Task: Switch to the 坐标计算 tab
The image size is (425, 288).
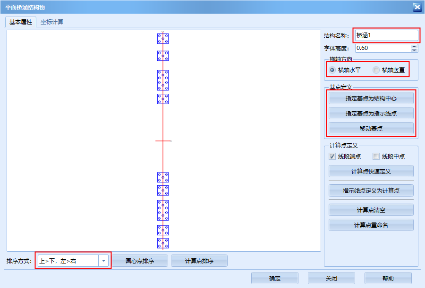Action: 52,22
